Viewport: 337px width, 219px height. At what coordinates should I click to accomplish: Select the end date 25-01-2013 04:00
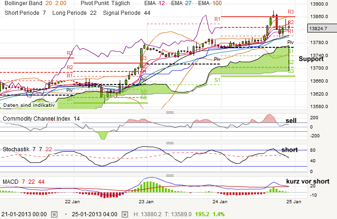pyautogui.click(x=95, y=214)
